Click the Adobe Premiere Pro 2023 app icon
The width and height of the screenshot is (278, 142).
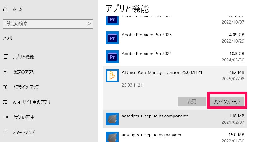[x=112, y=38]
